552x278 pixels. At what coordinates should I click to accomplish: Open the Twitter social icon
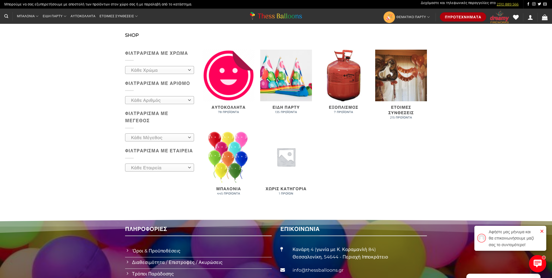539,4
